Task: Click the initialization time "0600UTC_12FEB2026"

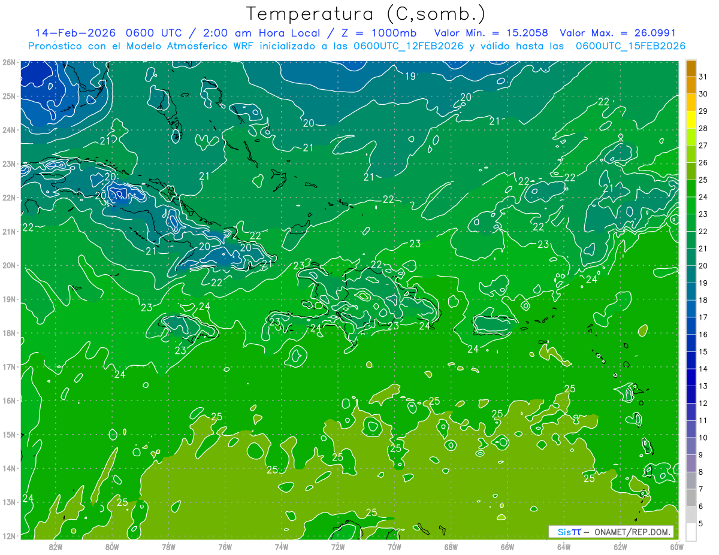Action: (x=409, y=46)
